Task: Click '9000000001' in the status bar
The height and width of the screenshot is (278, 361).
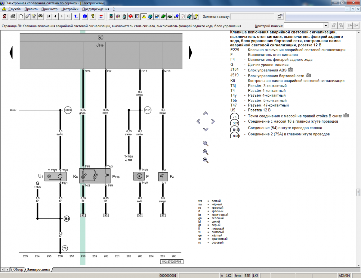Action: pyautogui.click(x=168, y=276)
